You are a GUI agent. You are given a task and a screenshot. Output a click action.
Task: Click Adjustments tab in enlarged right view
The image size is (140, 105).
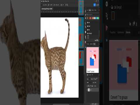coord(121,32)
